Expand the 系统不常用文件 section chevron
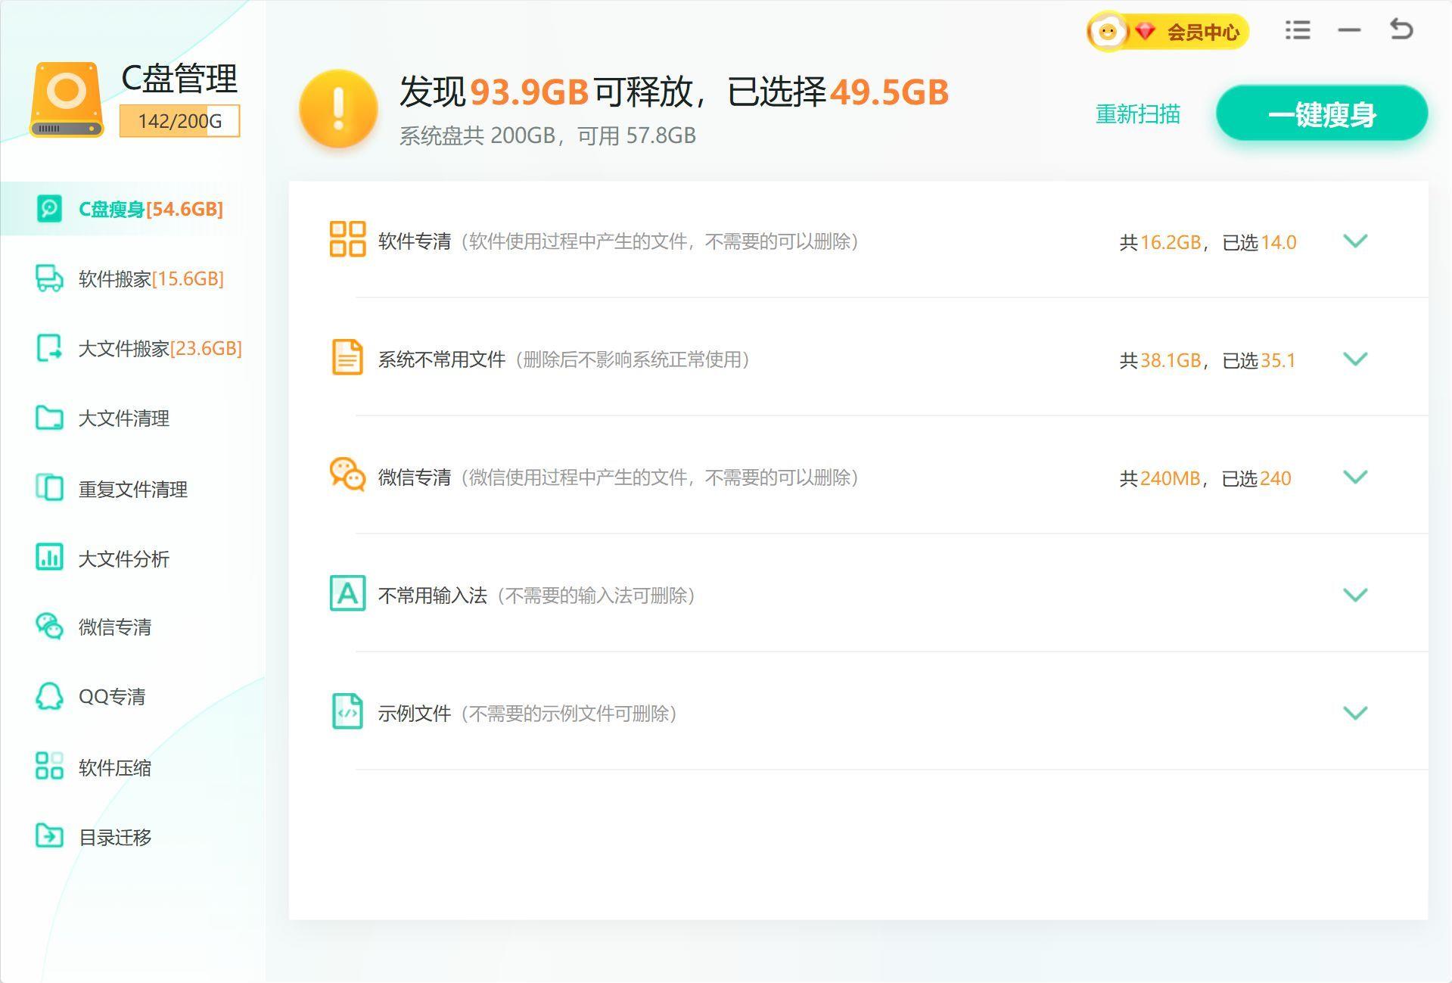This screenshot has height=983, width=1452. coord(1355,359)
